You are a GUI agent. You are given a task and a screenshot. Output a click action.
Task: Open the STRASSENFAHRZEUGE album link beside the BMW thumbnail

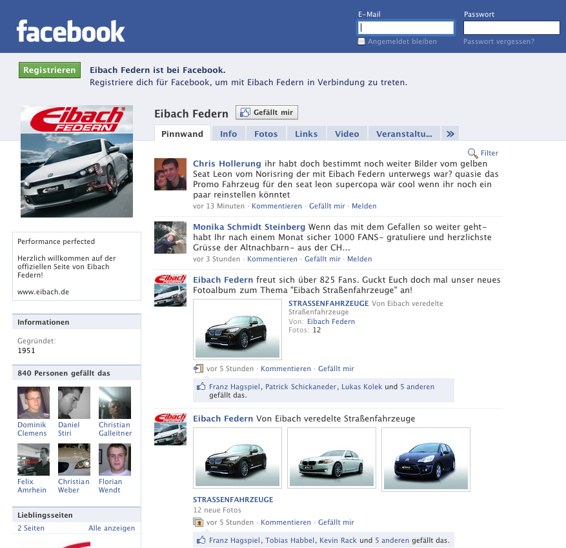point(328,303)
